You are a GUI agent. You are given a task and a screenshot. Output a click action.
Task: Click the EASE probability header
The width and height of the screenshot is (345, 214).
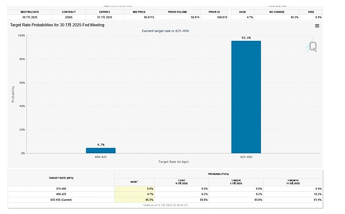tap(243, 12)
